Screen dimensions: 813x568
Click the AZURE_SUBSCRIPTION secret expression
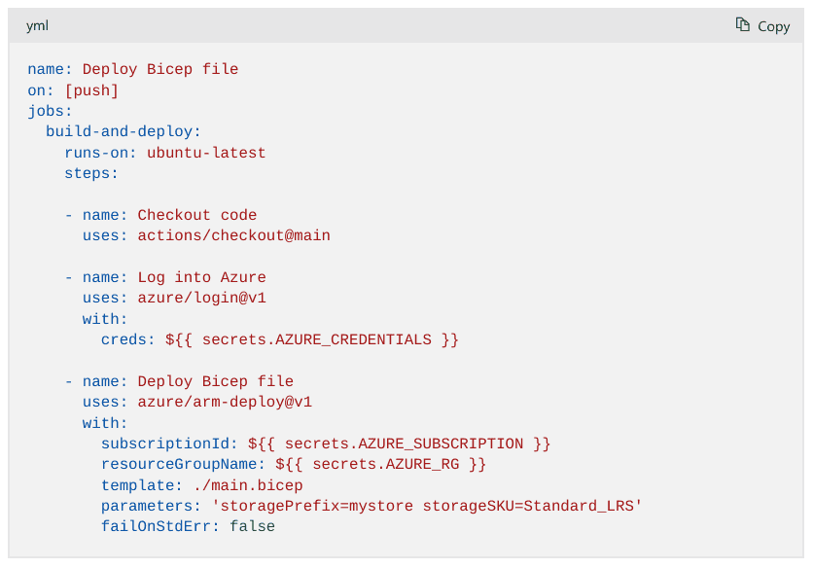[x=399, y=444]
